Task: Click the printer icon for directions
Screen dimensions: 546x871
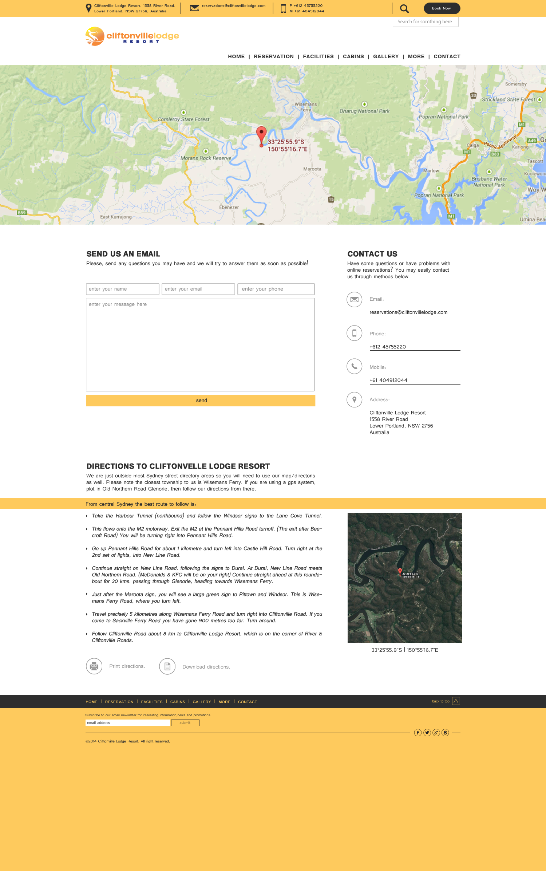Action: 94,666
